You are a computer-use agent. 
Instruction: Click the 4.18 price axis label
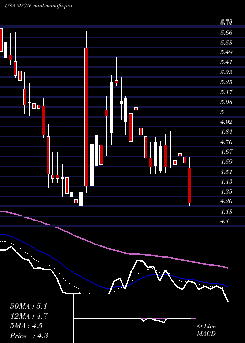[226, 212]
